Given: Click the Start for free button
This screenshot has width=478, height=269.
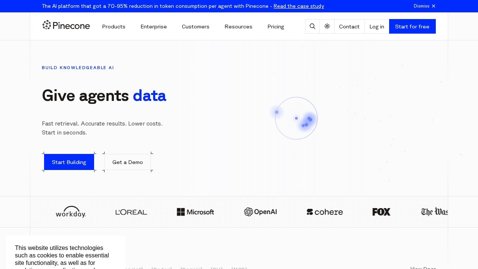Looking at the screenshot, I should coord(412,26).
